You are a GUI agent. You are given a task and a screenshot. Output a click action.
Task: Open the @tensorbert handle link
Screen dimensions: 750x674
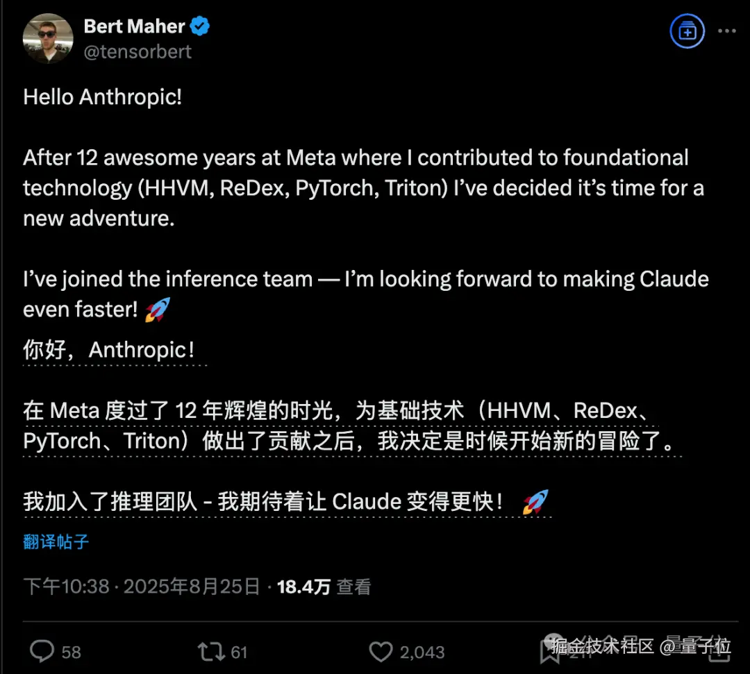point(137,52)
